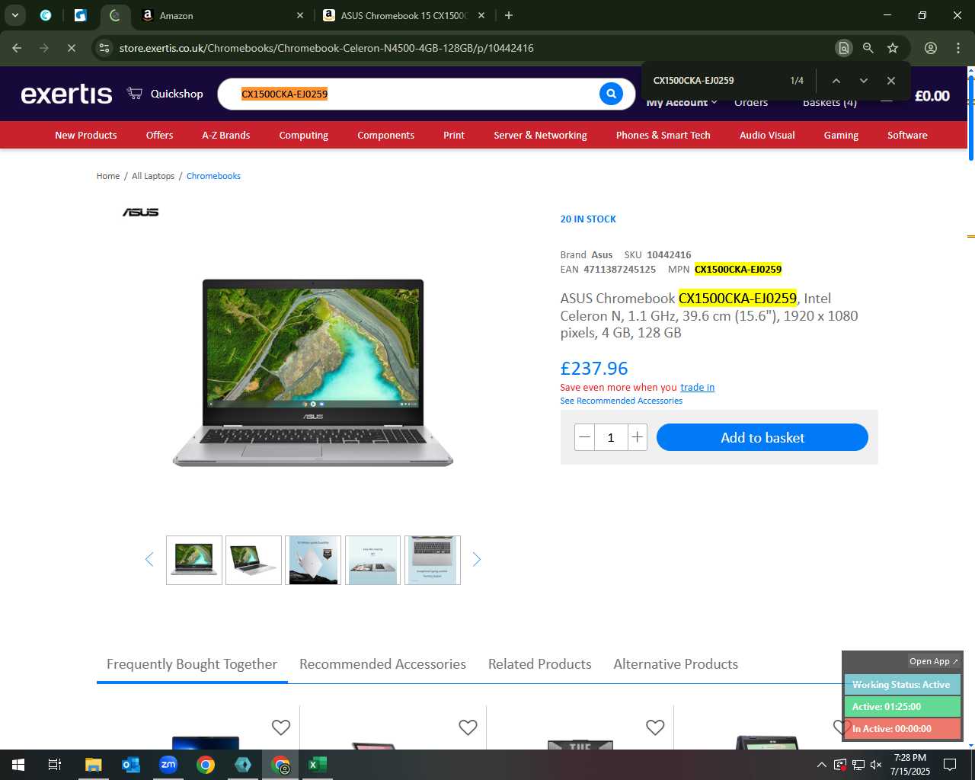Switch to the Amazon browser tab
Image resolution: width=975 pixels, height=780 pixels.
tap(222, 15)
